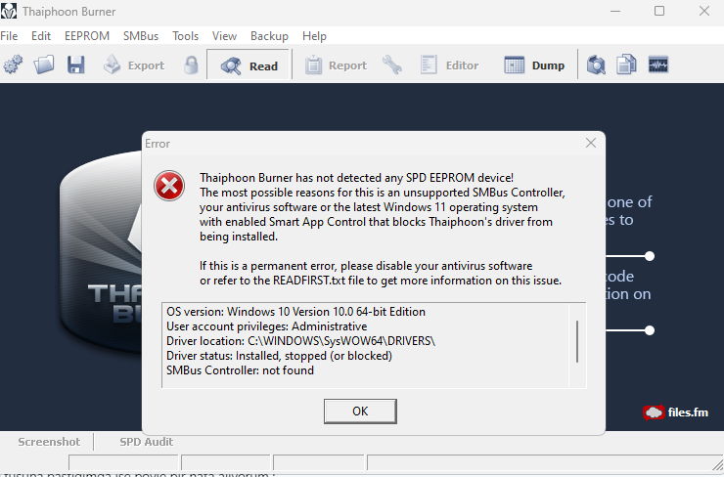Screen dimensions: 724x477
Task: Open file using the folder icon
Action: (44, 65)
